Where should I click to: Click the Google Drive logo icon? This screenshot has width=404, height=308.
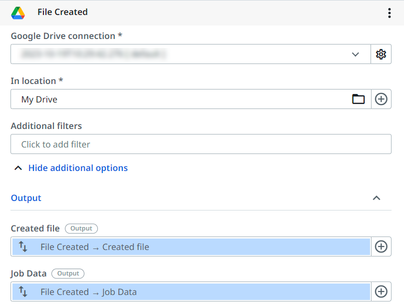[18, 13]
